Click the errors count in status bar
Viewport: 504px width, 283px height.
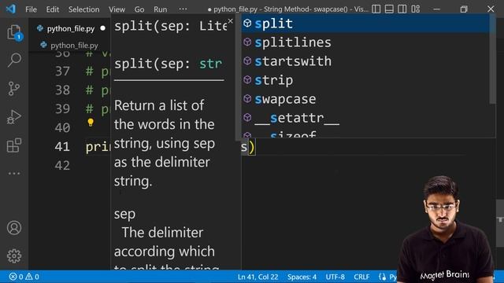[17, 277]
